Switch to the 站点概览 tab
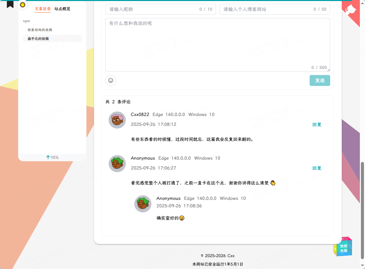Screen dimensions: 365x269 coord(63,9)
